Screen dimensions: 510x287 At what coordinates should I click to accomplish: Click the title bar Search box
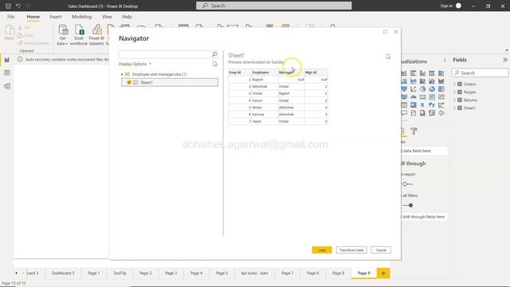pyautogui.click(x=274, y=6)
